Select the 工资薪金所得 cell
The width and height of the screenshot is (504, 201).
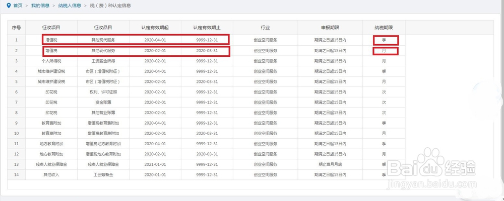coord(103,61)
